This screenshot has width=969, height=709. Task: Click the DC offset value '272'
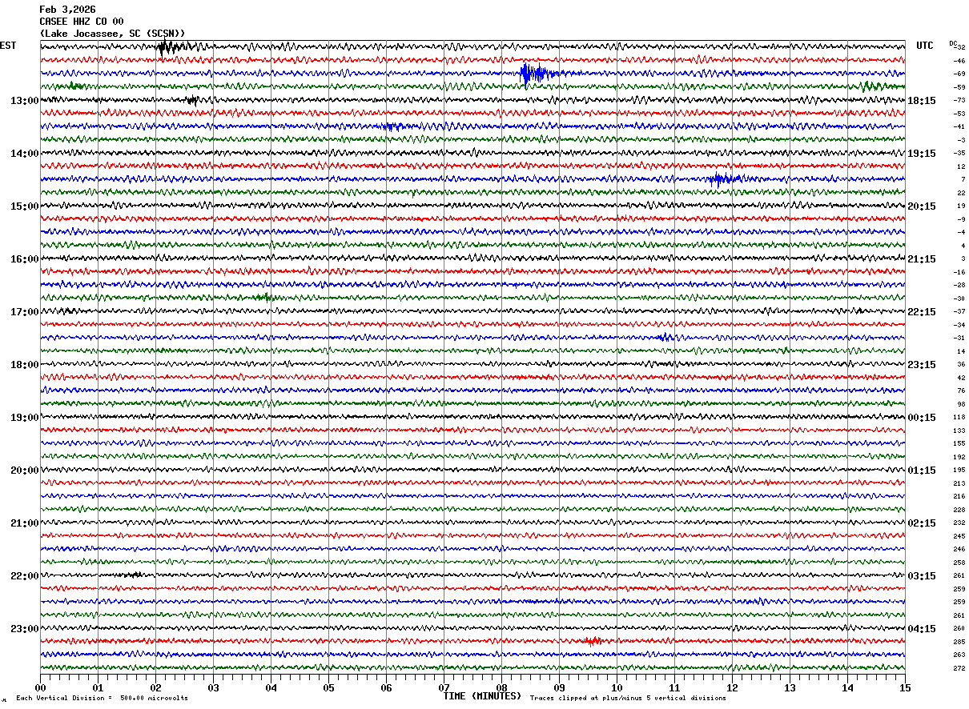(x=959, y=668)
